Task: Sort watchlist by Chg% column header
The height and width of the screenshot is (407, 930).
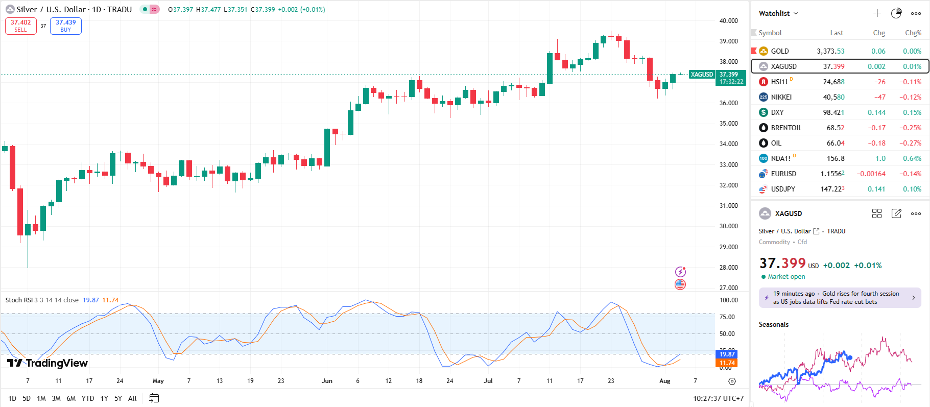Action: (x=913, y=33)
